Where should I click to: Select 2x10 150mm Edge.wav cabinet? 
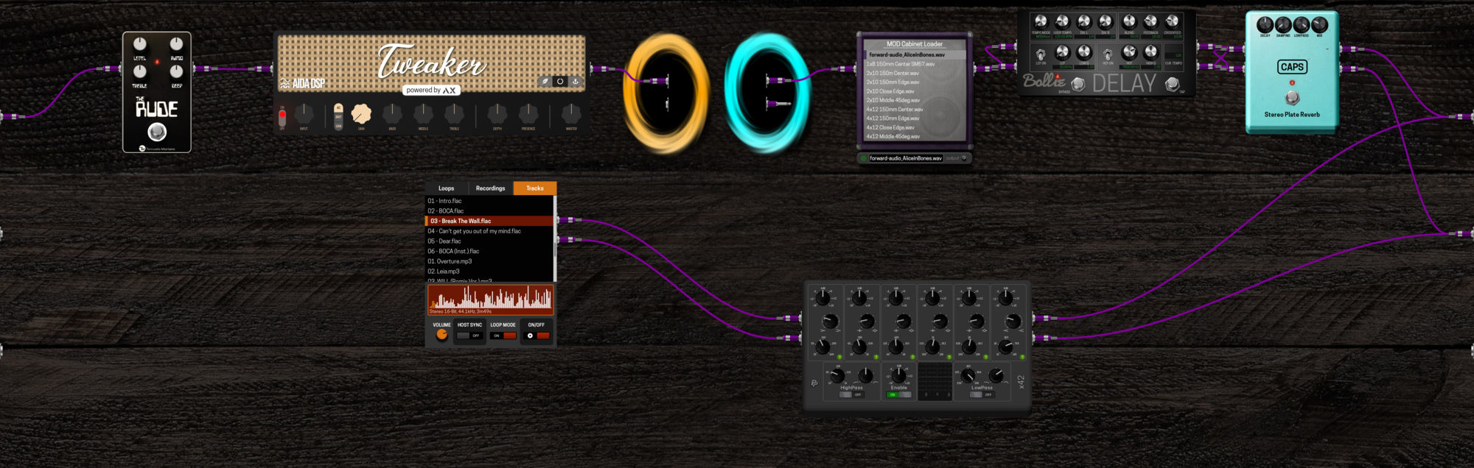915,82
